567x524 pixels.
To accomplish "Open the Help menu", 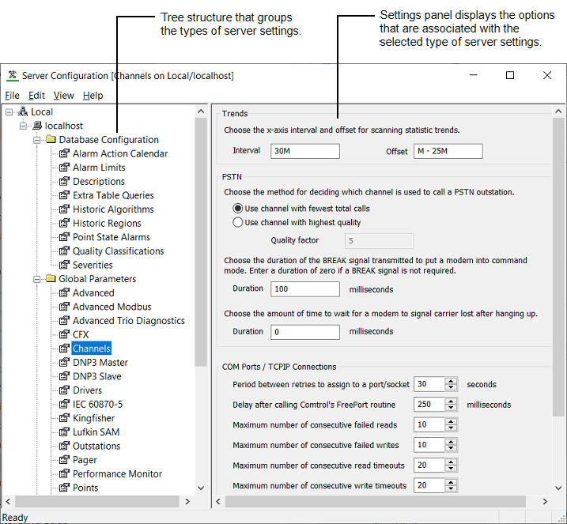I will [x=93, y=96].
